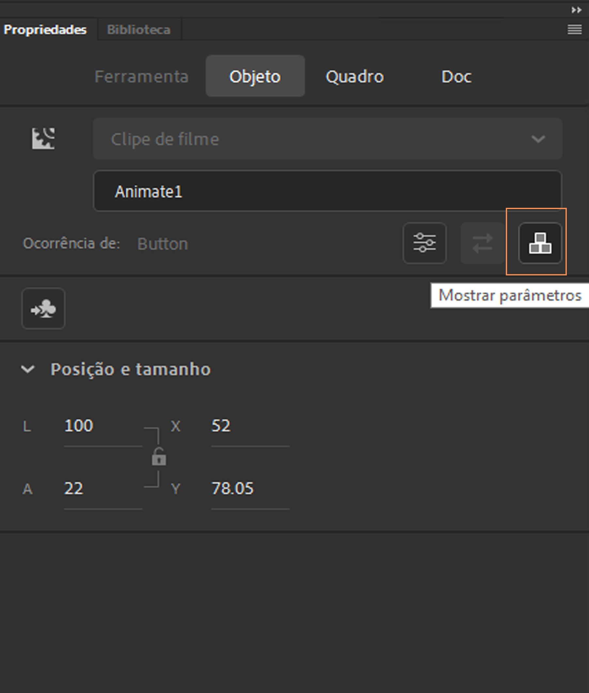Image resolution: width=589 pixels, height=693 pixels.
Task: Open the Propriedades panel options menu
Action: [574, 30]
